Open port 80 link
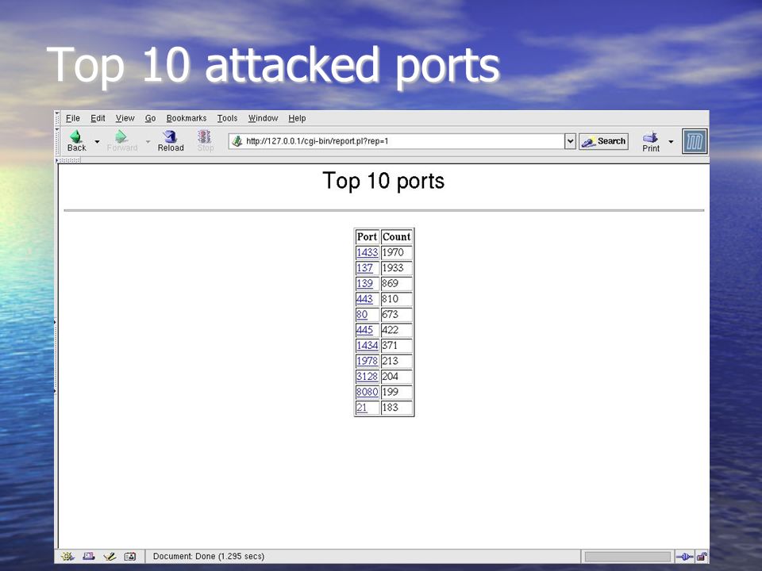The height and width of the screenshot is (571, 762). [x=362, y=315]
